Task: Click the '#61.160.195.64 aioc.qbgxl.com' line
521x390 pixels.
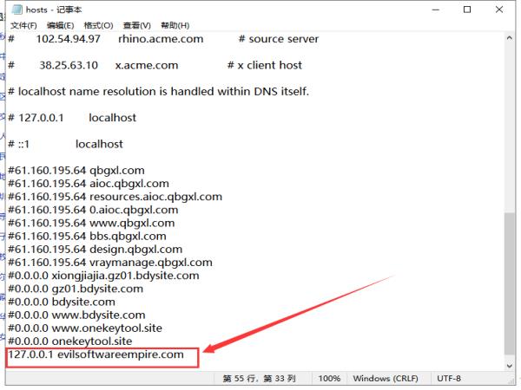Action: [x=89, y=184]
